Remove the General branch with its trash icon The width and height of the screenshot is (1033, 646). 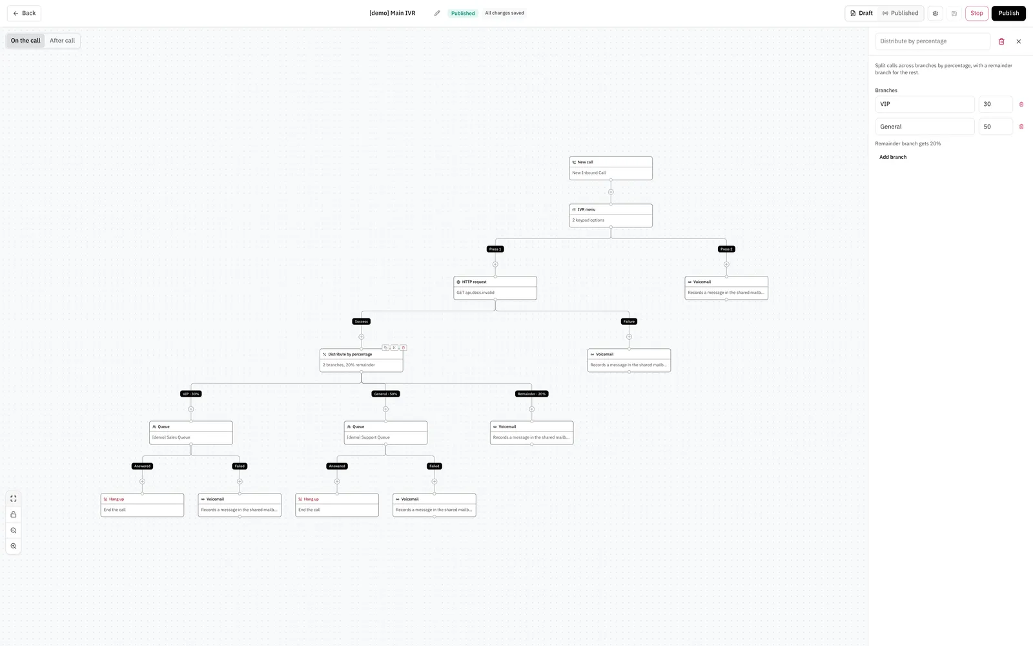(x=1021, y=127)
